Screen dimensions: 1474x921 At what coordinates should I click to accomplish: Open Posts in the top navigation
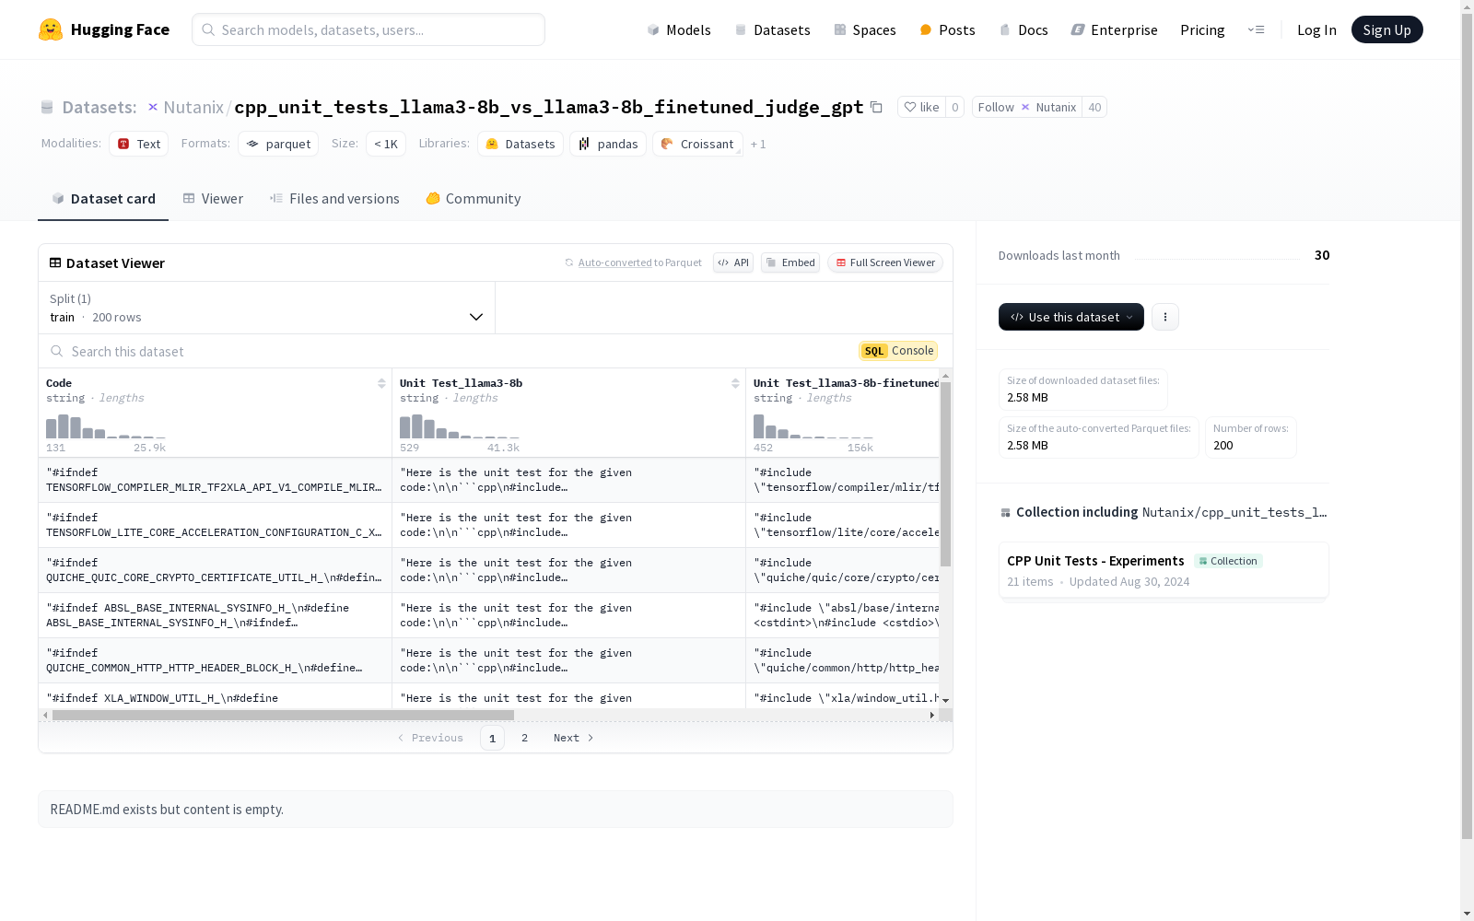coord(947,29)
